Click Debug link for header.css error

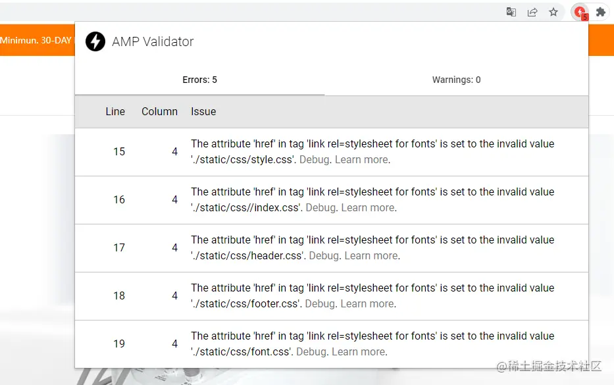coord(324,256)
